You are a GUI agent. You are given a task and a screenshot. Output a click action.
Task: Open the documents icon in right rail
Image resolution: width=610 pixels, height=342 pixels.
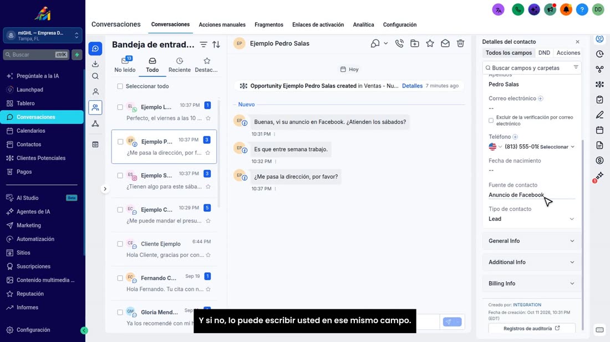click(x=599, y=145)
